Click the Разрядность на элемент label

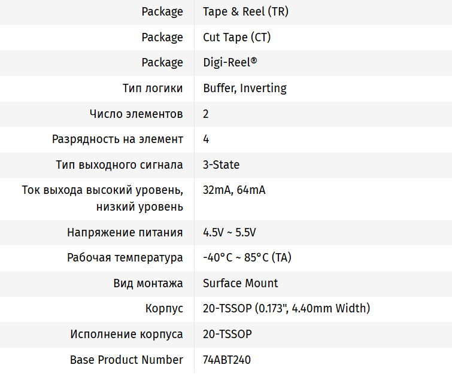(x=117, y=139)
